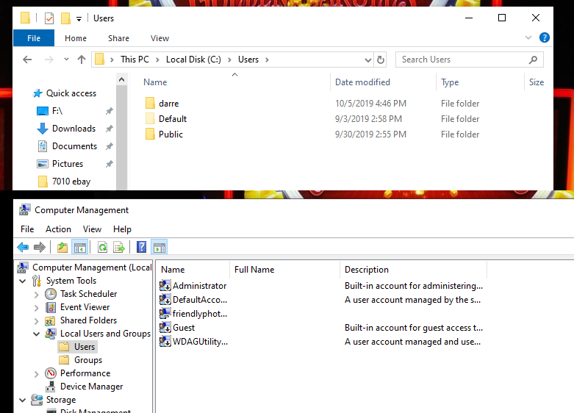Open the Home ribbon tab
Screen dimensions: 574x413
[76, 38]
